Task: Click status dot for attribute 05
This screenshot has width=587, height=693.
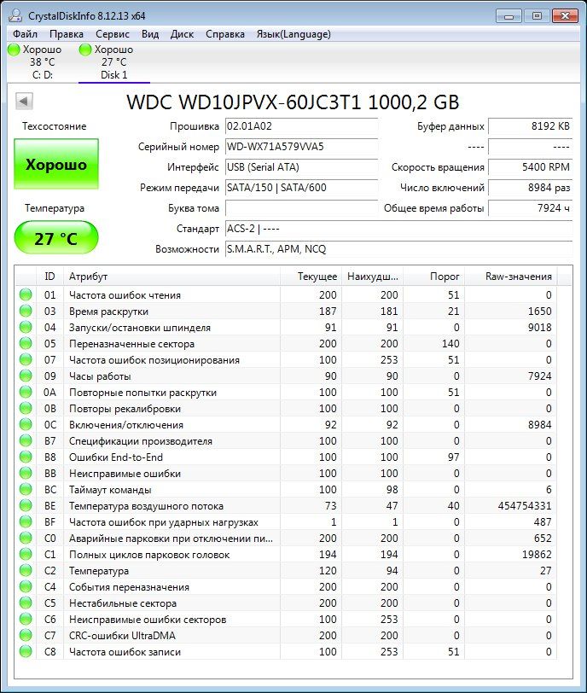Action: [x=26, y=343]
